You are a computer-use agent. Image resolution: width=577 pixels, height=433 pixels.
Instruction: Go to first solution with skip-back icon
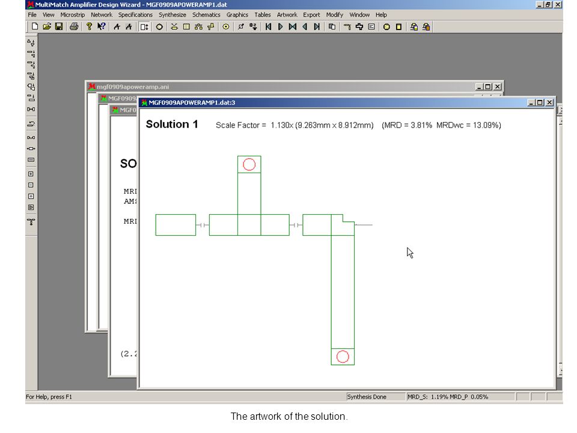coord(268,26)
